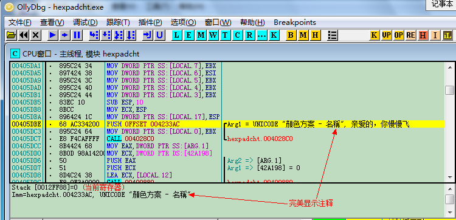Click the UP plugin button
Viewport: 456px width, 220px height.
pyautogui.click(x=386, y=35)
